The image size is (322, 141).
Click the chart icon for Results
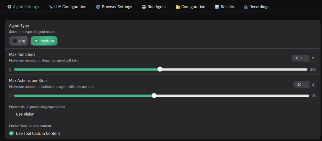217,7
